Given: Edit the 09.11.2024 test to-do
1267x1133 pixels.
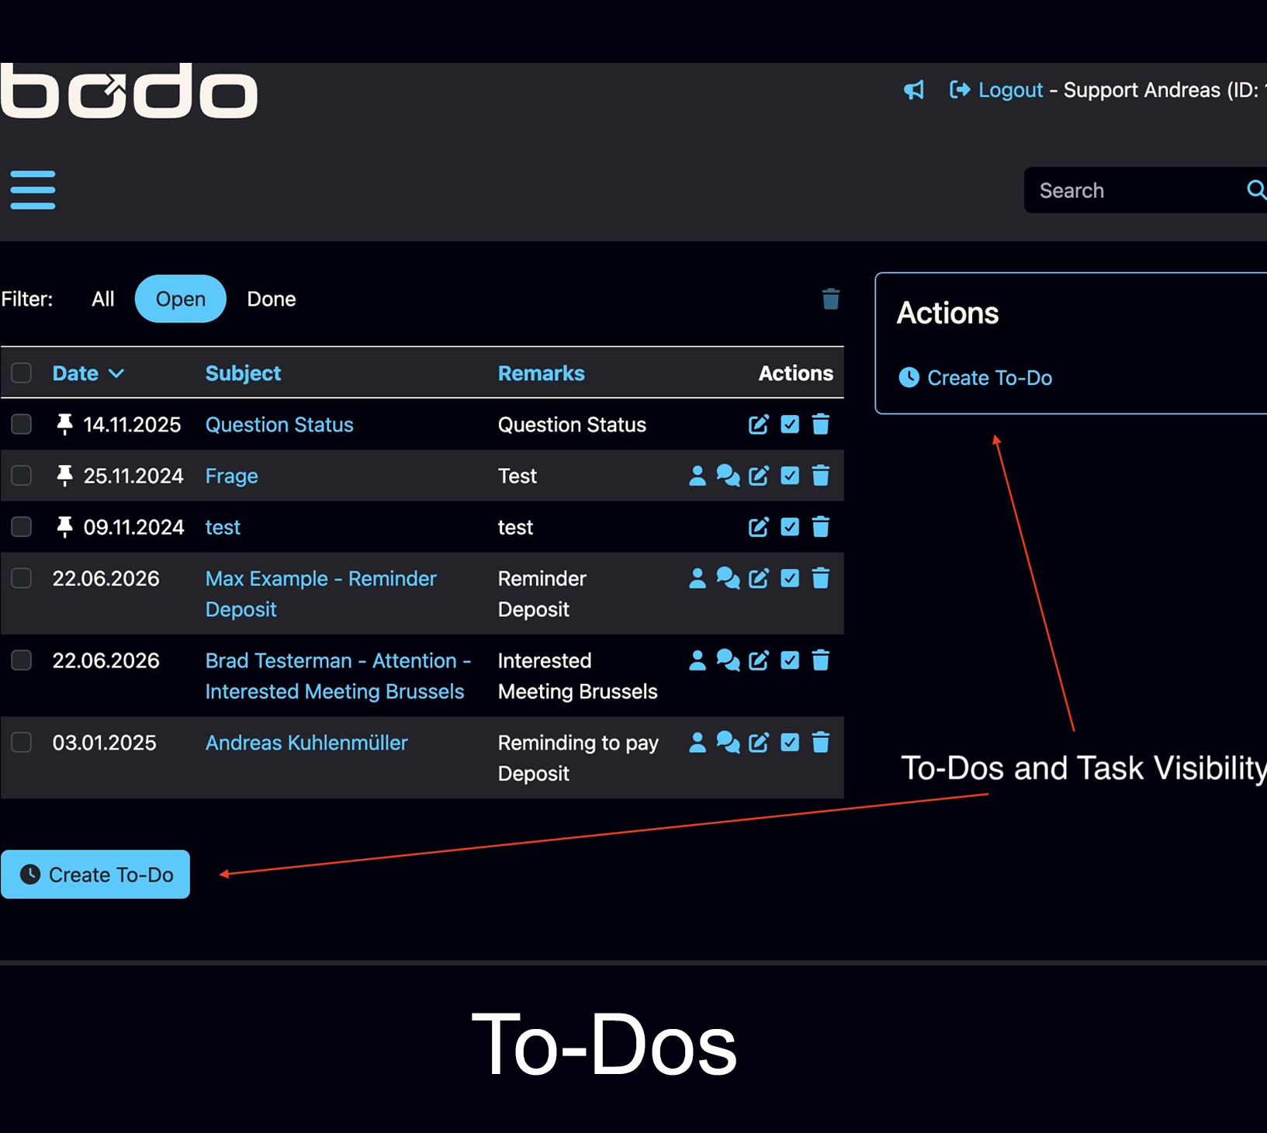Looking at the screenshot, I should [759, 527].
